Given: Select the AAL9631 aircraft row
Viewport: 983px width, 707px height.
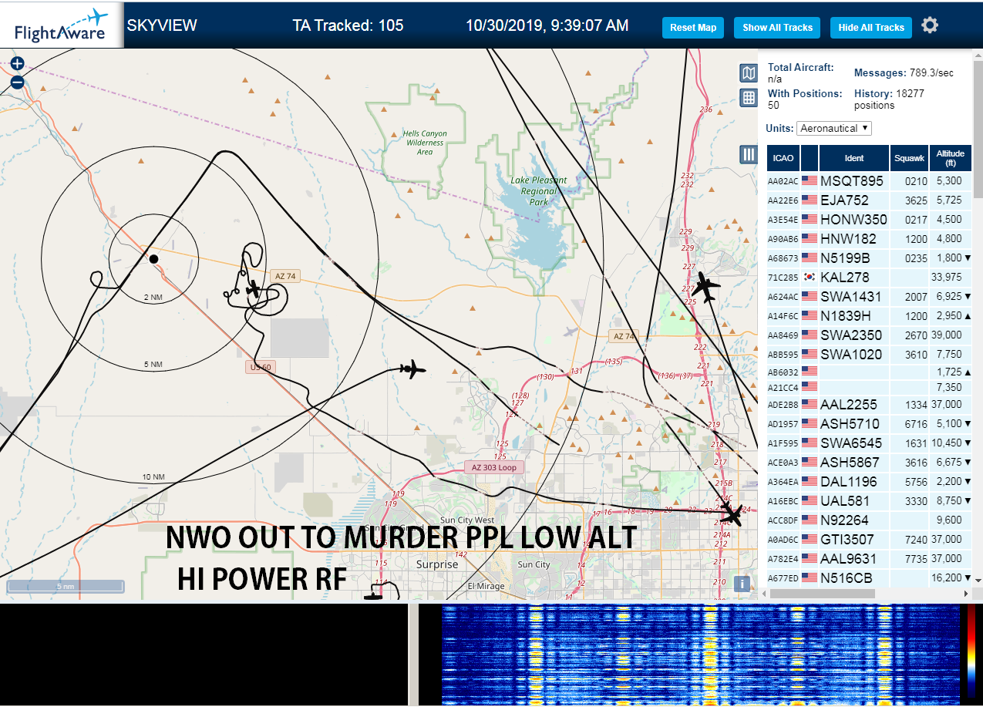Looking at the screenshot, I should click(x=870, y=558).
